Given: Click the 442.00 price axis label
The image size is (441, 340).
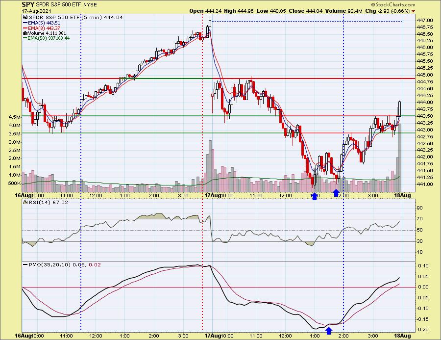Looking at the screenshot, I should click(425, 157).
